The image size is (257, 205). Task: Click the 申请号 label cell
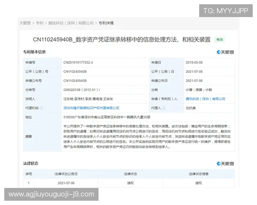pyautogui.click(x=42, y=62)
